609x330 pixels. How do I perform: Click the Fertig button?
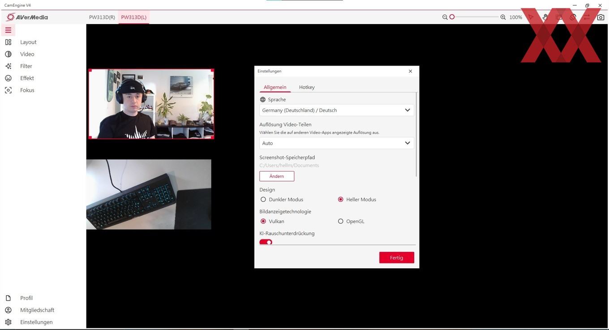pyautogui.click(x=397, y=258)
